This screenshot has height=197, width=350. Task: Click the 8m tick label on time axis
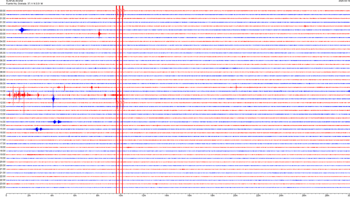coord(98,196)
